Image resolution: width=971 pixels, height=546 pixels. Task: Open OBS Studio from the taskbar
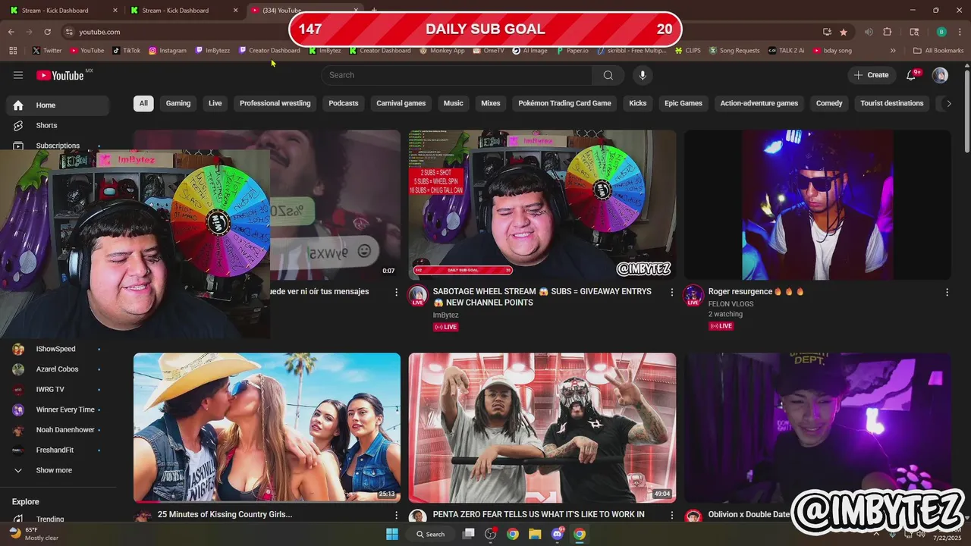(491, 534)
